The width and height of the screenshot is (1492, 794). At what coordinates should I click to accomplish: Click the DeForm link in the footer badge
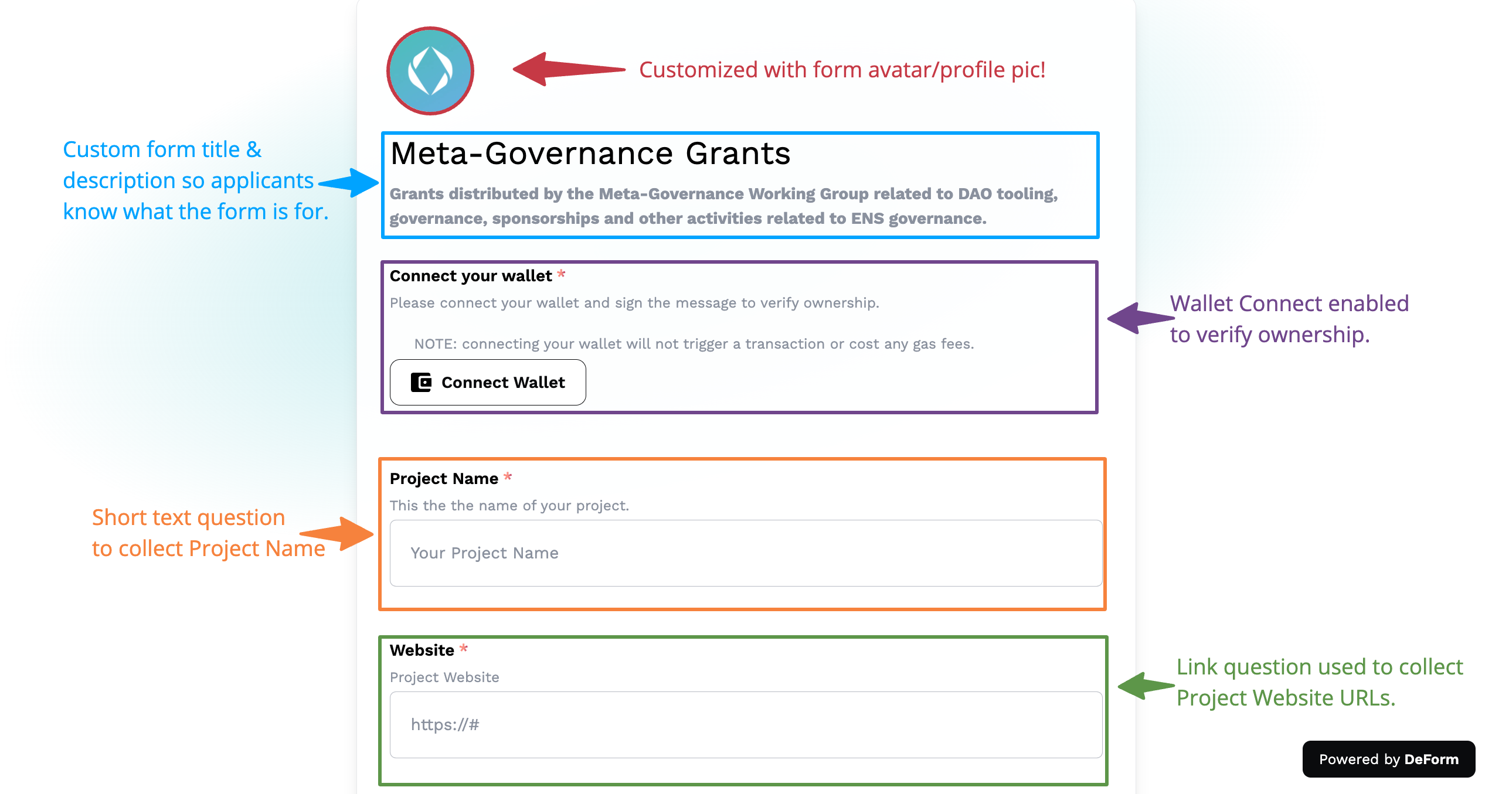[1433, 759]
